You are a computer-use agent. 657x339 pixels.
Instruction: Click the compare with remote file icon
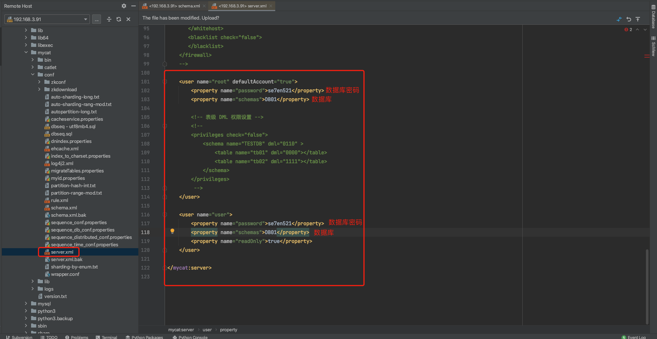click(619, 19)
